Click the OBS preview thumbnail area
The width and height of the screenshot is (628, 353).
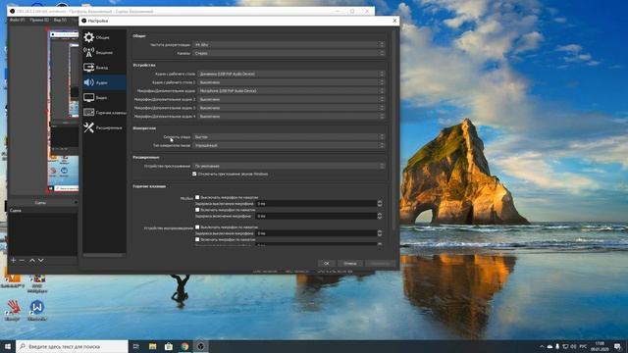63,111
